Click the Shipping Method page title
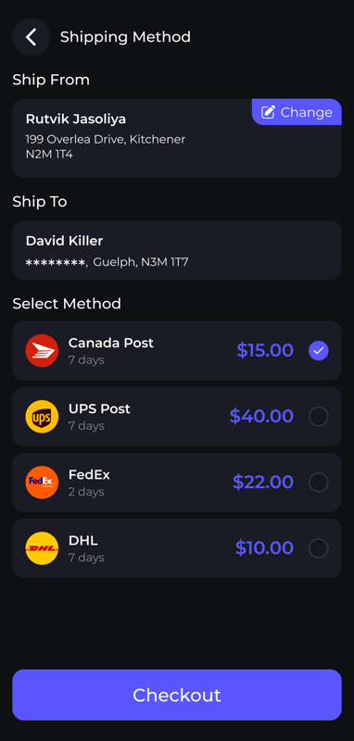This screenshot has height=741, width=354. coord(125,37)
